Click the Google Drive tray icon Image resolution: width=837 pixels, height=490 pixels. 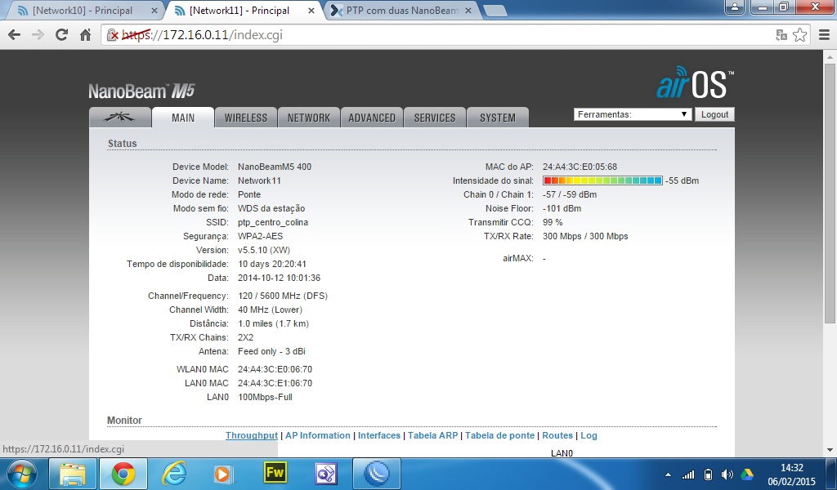pos(747,474)
